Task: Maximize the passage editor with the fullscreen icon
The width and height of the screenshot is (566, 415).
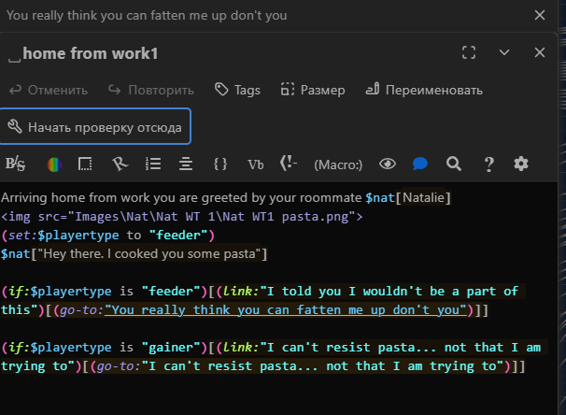Action: [x=470, y=53]
